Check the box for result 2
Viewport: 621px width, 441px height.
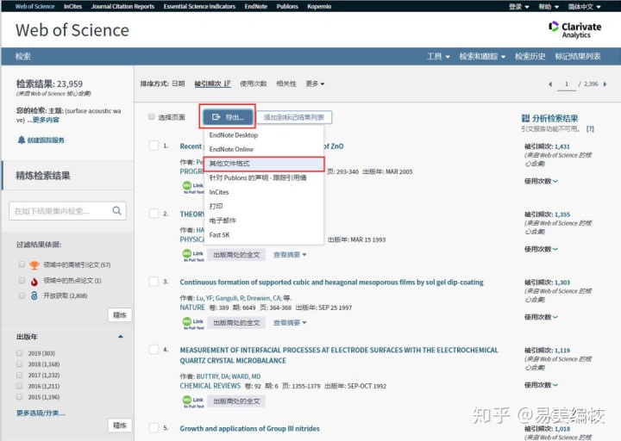pos(154,214)
